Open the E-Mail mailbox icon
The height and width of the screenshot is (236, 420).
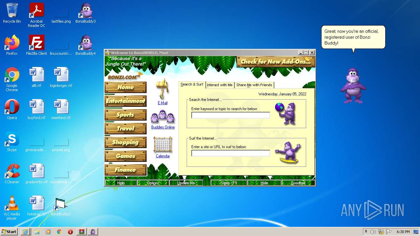(x=162, y=89)
